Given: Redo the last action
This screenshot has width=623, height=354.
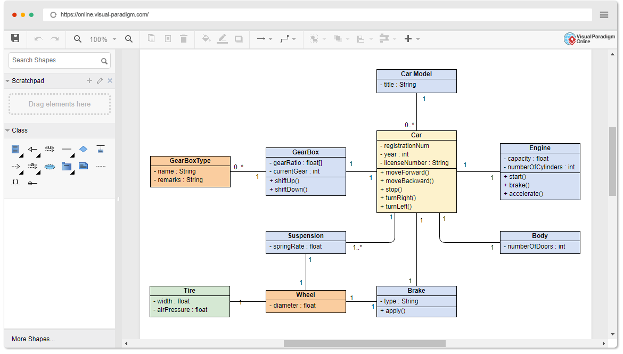Looking at the screenshot, I should [x=55, y=38].
